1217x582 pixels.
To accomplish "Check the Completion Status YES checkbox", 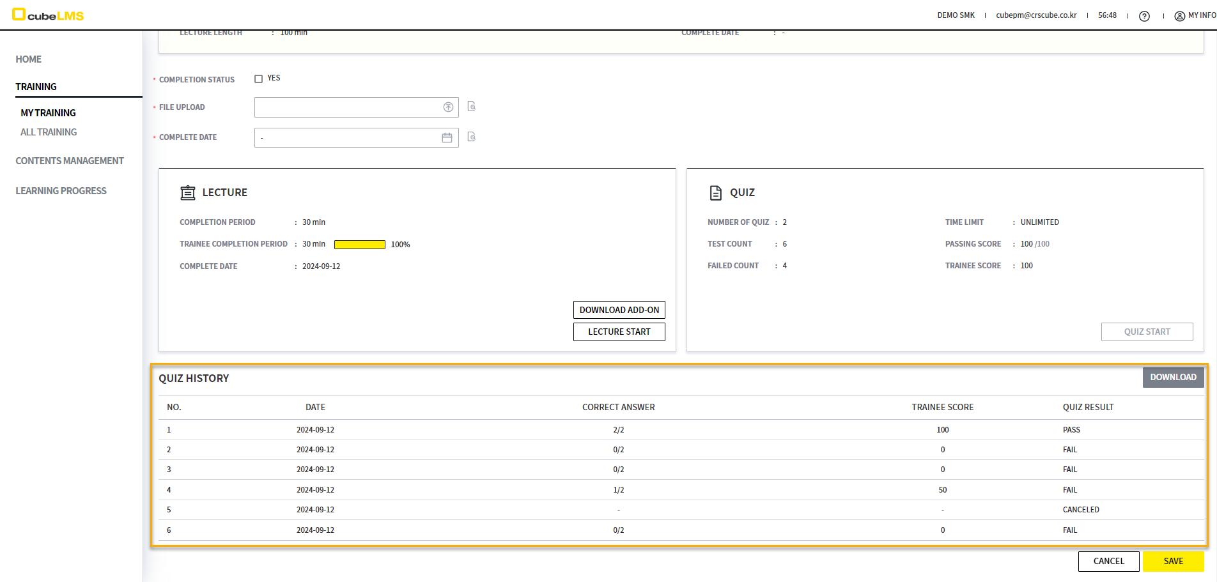I will pyautogui.click(x=259, y=79).
